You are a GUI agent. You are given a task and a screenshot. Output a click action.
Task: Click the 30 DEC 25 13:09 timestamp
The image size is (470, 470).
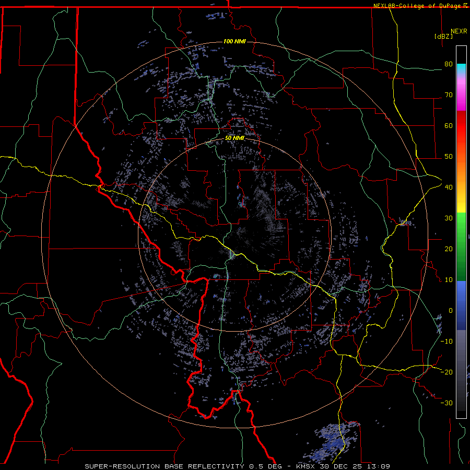[x=356, y=466]
